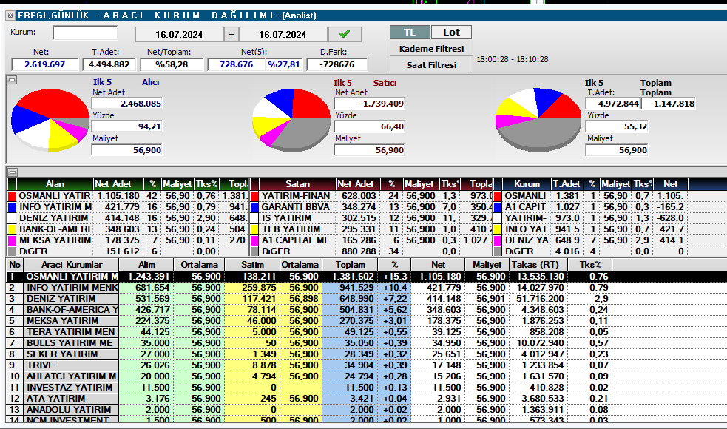727x429 pixels.
Task: Sort by the Alan column header
Action: point(55,184)
